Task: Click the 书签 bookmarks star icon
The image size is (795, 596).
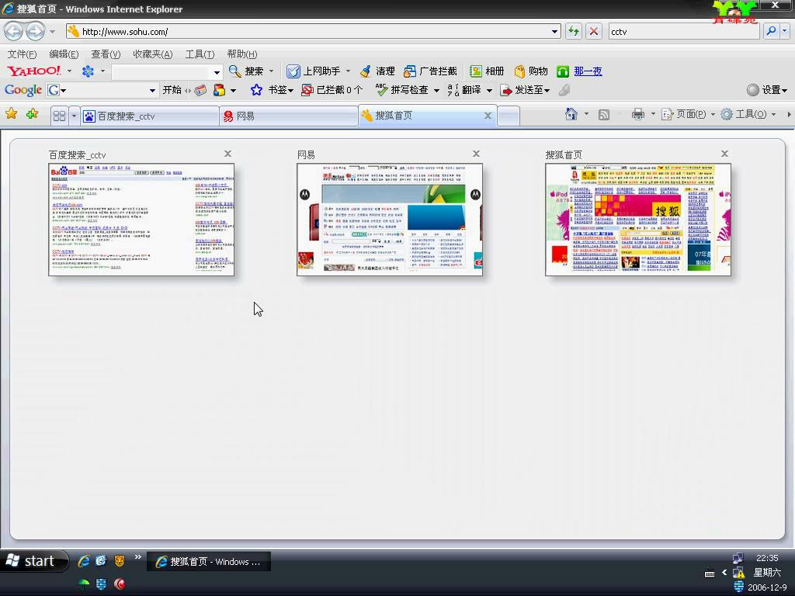Action: [x=256, y=90]
